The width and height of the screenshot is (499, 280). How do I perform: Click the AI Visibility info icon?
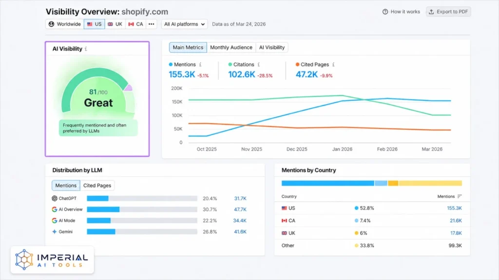(x=86, y=49)
